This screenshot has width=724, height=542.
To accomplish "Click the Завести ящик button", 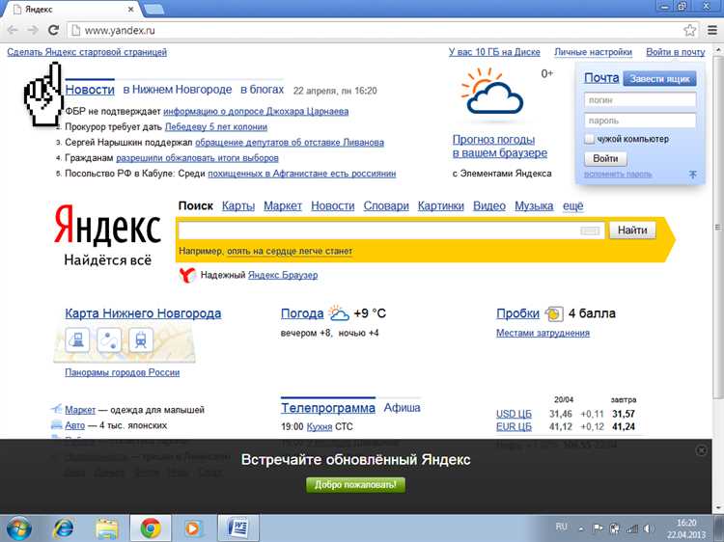I will [659, 78].
